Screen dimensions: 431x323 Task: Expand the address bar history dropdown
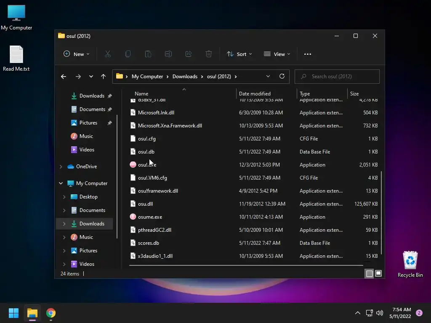tap(268, 77)
